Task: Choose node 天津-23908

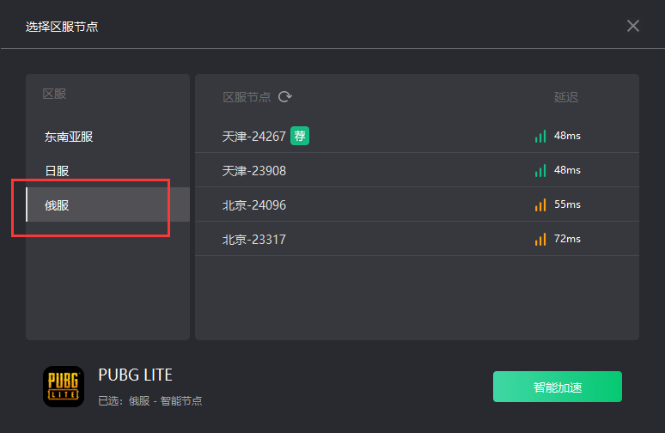Action: coord(417,170)
